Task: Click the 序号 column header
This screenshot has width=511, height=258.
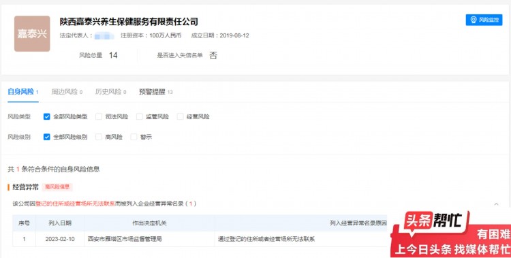Action: (24, 223)
